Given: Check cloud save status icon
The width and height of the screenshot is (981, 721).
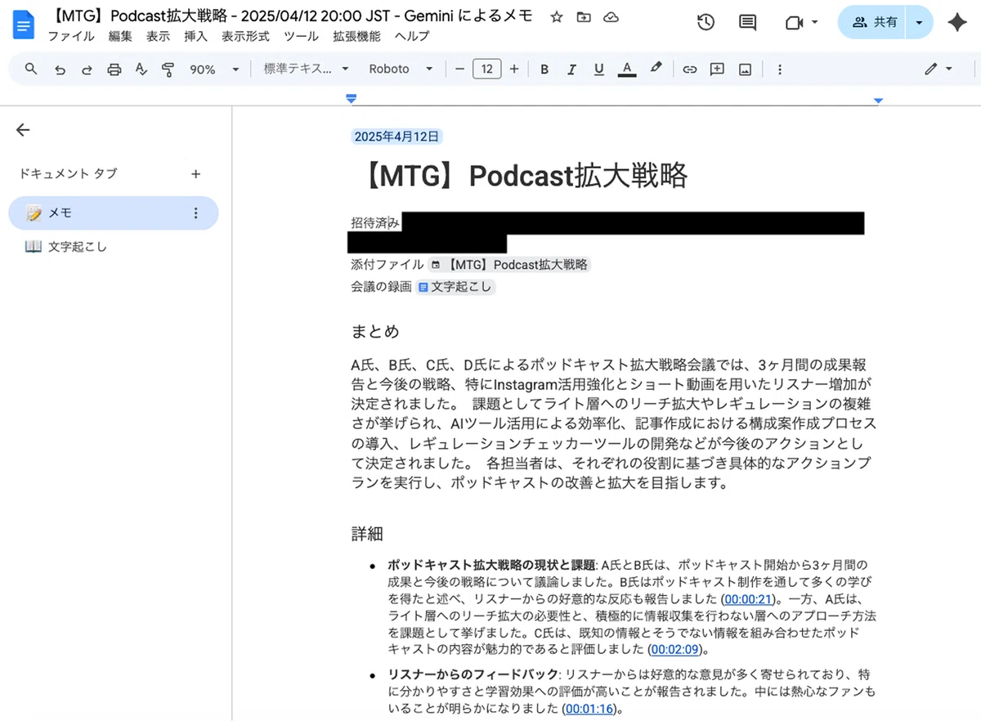Looking at the screenshot, I should tap(610, 17).
